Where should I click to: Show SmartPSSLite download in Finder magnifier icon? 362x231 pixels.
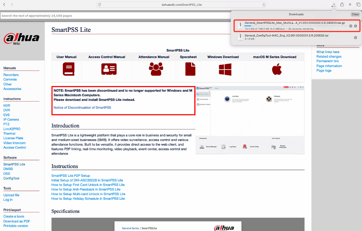(x=356, y=26)
